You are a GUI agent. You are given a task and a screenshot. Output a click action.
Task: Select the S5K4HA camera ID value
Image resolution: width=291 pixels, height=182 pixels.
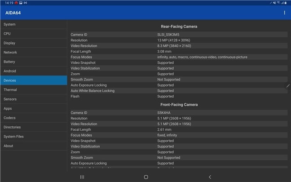click(163, 113)
